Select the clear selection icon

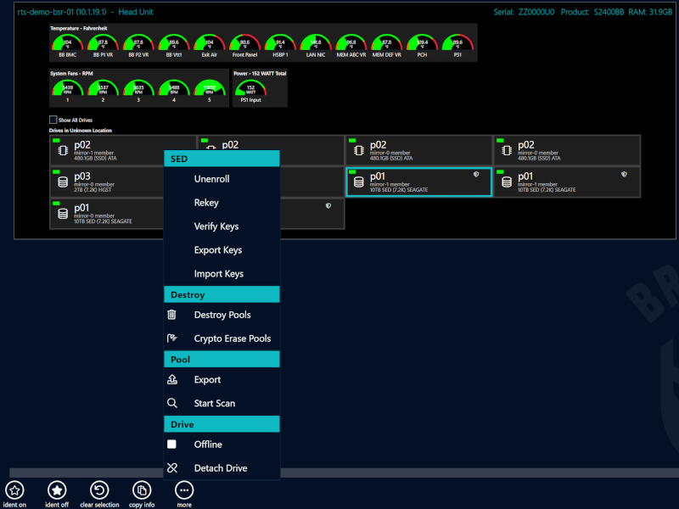point(99,490)
